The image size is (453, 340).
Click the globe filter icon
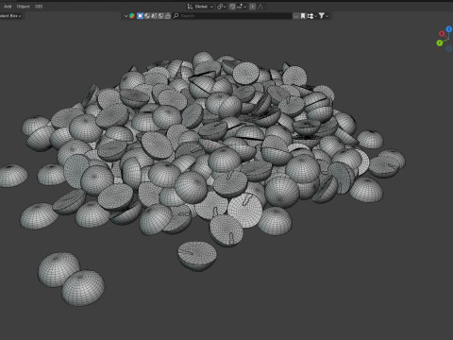(x=147, y=16)
